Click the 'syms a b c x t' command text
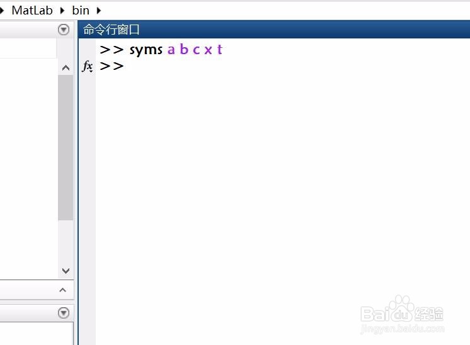Viewport: 470px width, 345px height. (x=176, y=49)
